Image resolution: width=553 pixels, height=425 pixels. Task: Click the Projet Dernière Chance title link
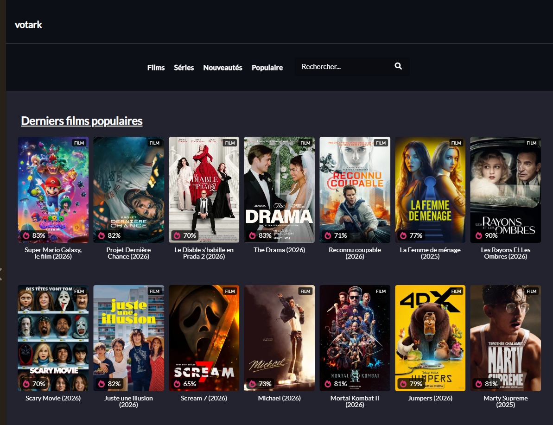click(x=128, y=253)
